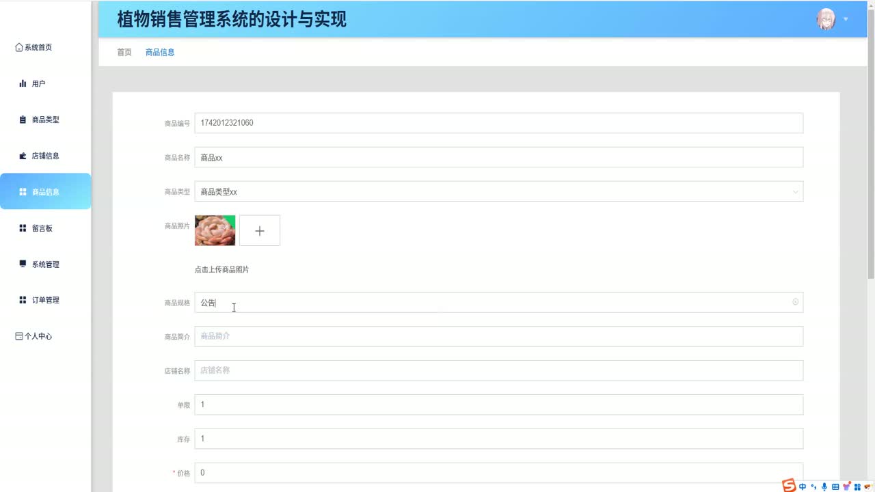Click the page title 植物销售管理系统的设计与实现
The height and width of the screenshot is (492, 875).
(232, 19)
